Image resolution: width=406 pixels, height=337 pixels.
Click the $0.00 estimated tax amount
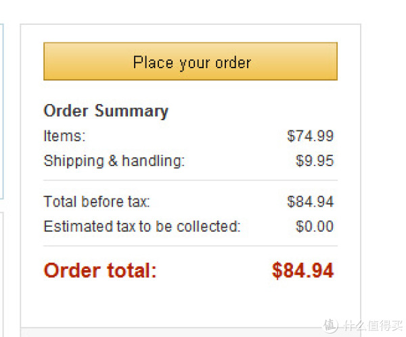pos(315,226)
